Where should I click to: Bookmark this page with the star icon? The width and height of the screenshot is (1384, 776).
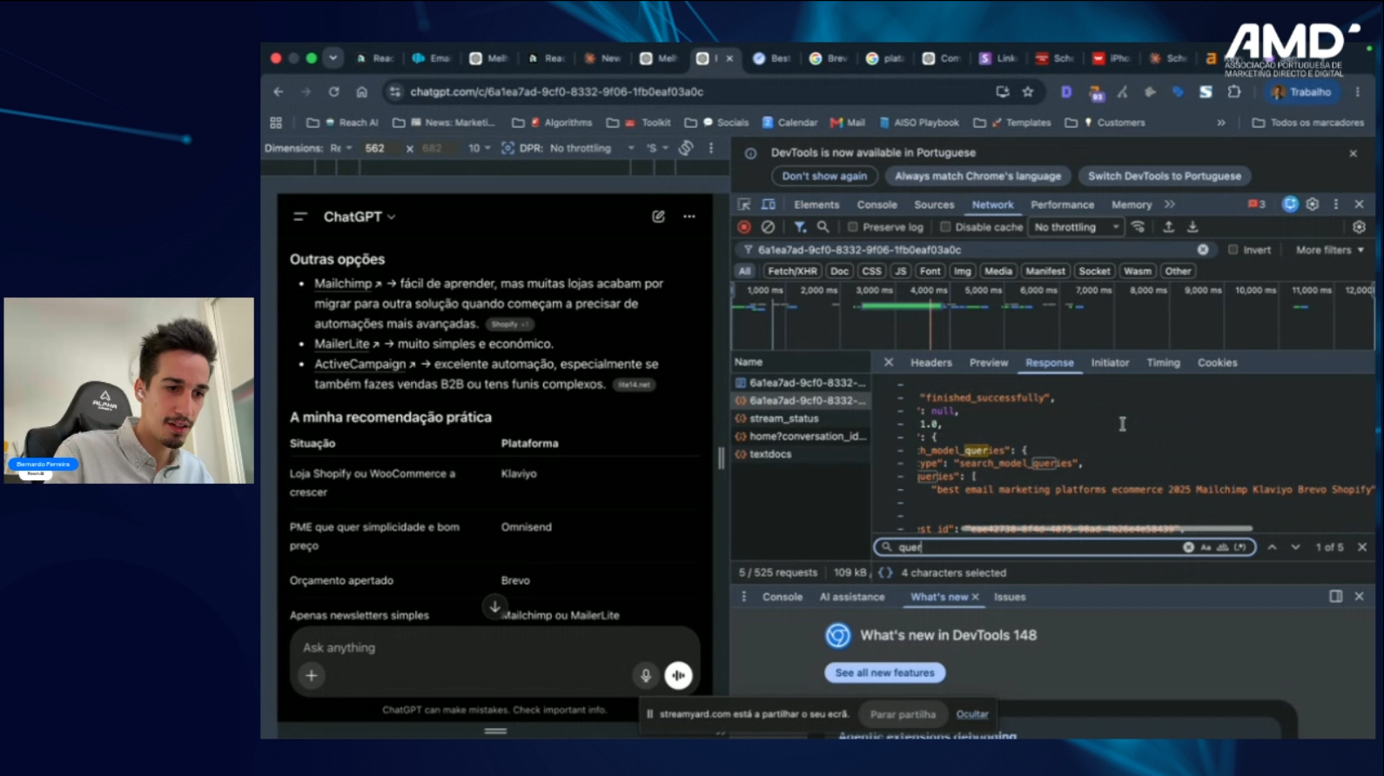pyautogui.click(x=1028, y=91)
